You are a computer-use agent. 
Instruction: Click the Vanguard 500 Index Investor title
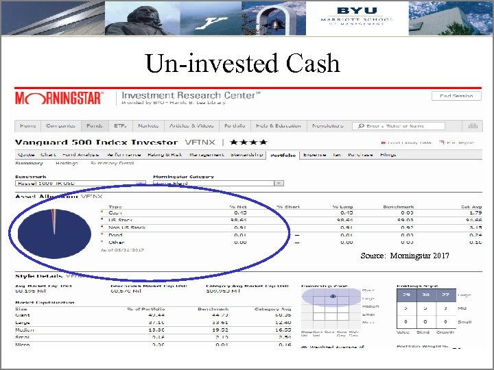click(x=97, y=143)
